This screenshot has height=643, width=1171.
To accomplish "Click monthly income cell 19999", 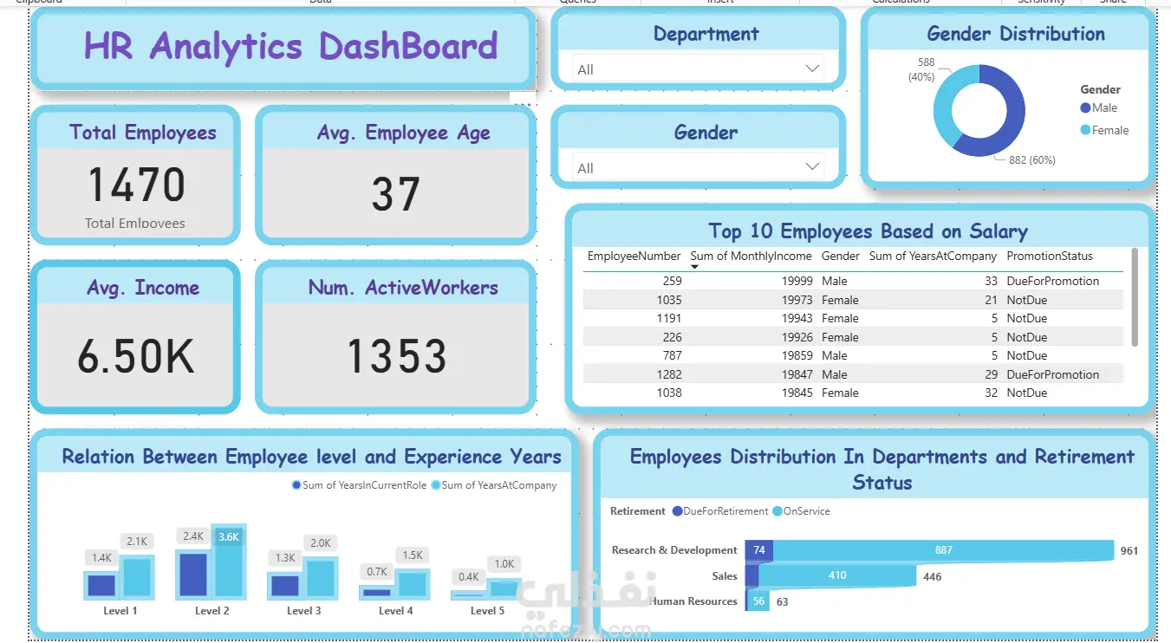I will pyautogui.click(x=797, y=282).
